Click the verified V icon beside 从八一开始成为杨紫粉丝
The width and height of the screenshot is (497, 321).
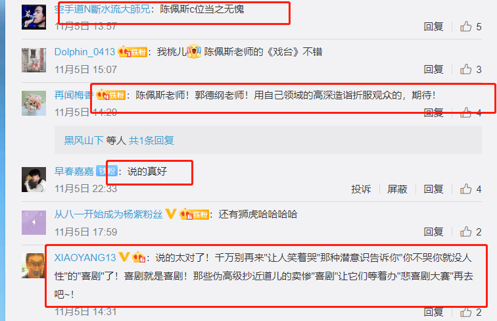(171, 214)
